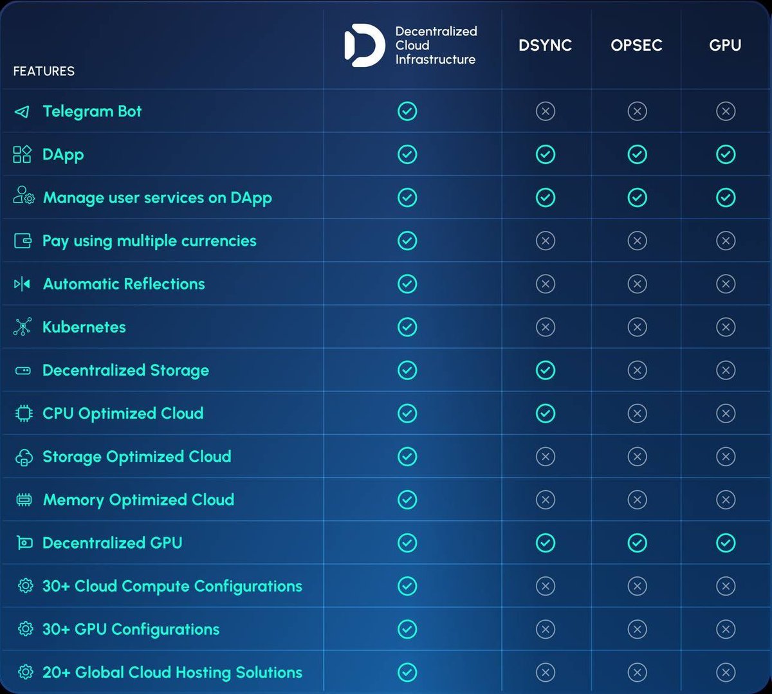Click the Decentralized Cloud Infrastructure header text
Screen dimensions: 772x694
[436, 46]
